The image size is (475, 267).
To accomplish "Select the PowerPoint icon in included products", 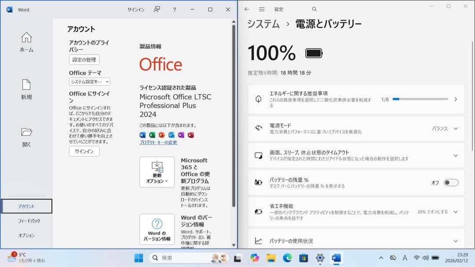I will 162,135.
